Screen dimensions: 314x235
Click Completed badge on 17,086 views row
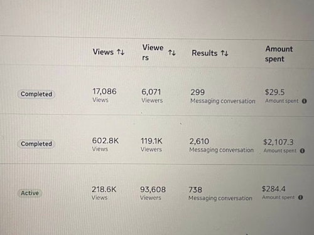(x=36, y=94)
